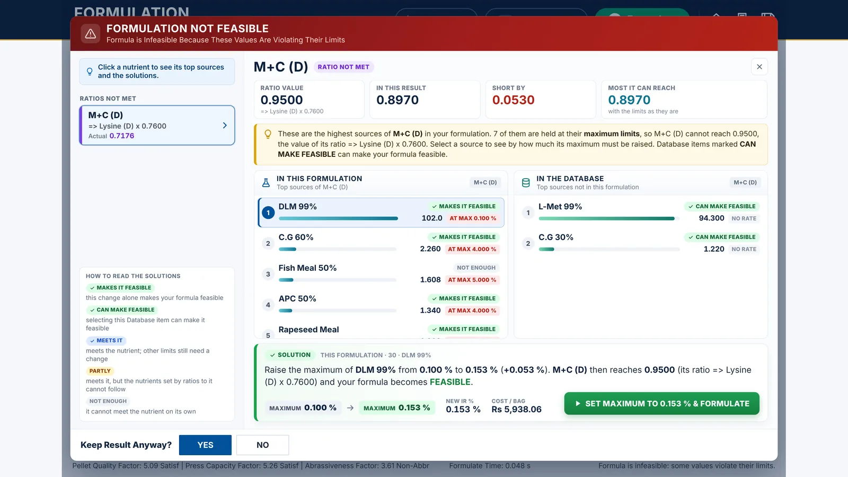Screen dimensions: 848x477
Task: Click the flask icon beside In This Formulation
Action: 266,183
